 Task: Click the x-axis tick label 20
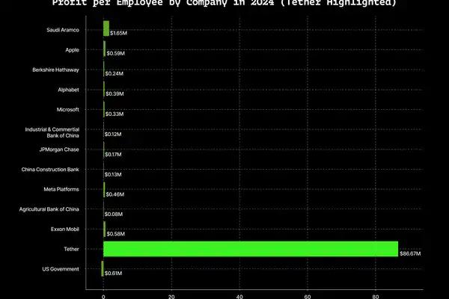coord(171,297)
